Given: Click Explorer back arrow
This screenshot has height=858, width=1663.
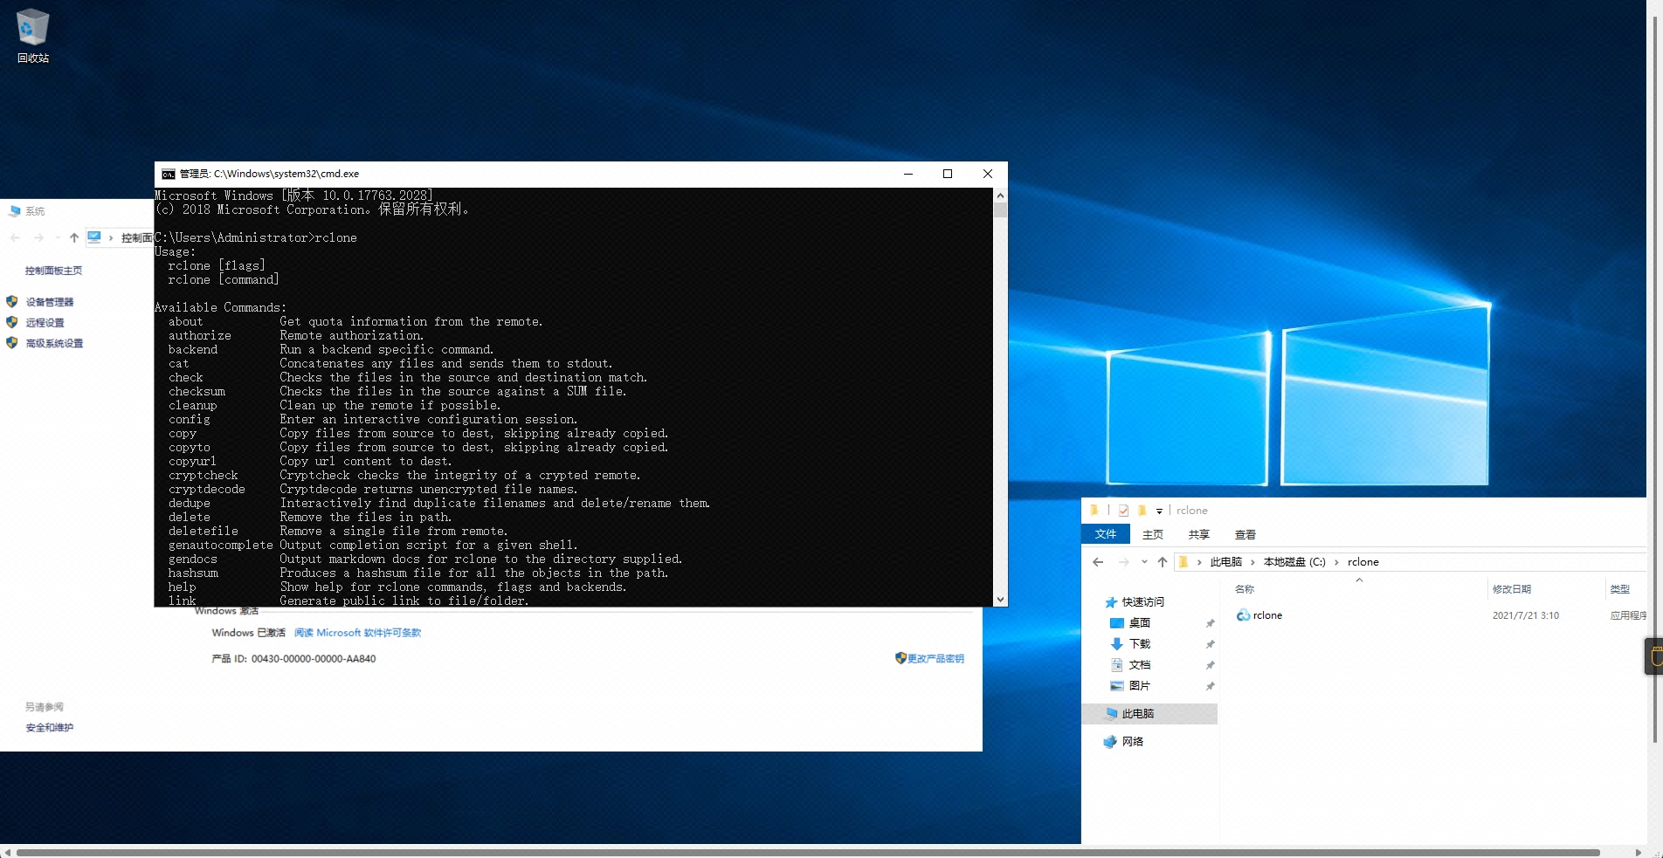Looking at the screenshot, I should point(1098,562).
